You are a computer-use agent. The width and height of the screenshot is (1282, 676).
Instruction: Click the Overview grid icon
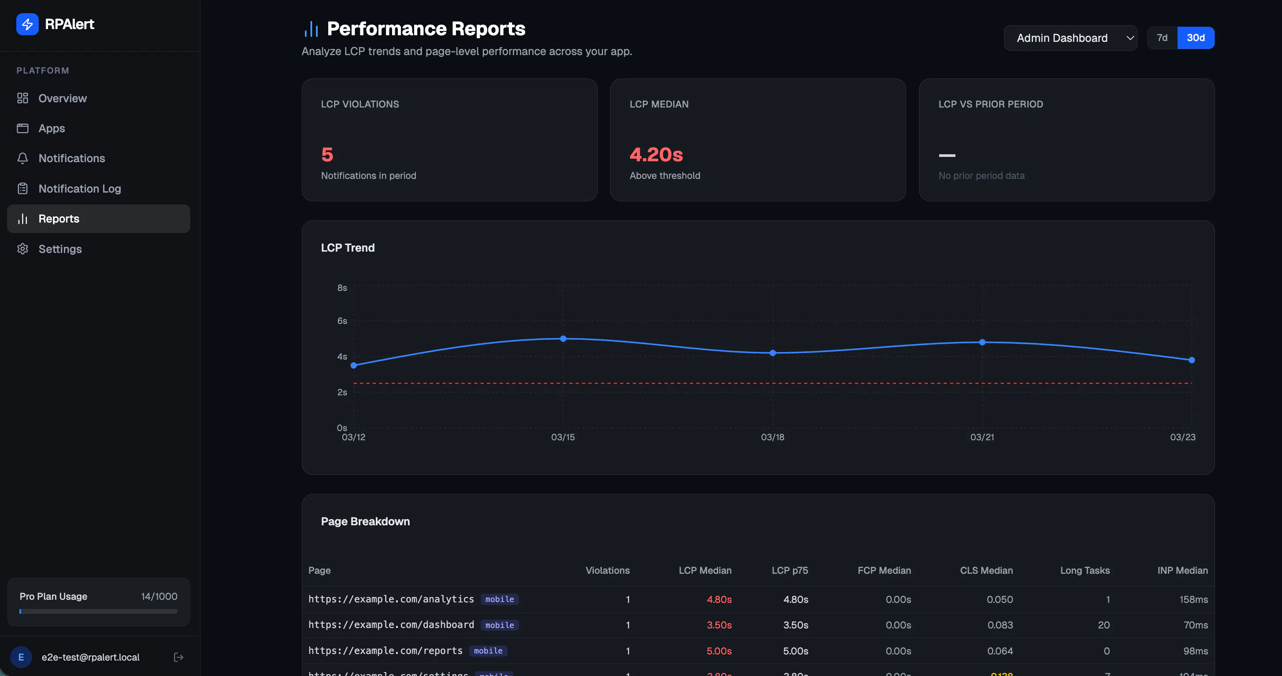click(22, 98)
